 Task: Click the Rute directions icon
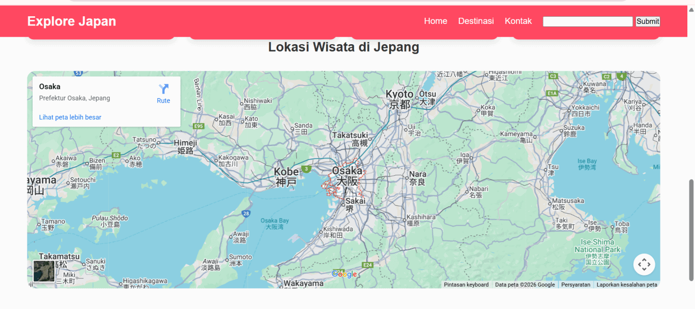163,89
